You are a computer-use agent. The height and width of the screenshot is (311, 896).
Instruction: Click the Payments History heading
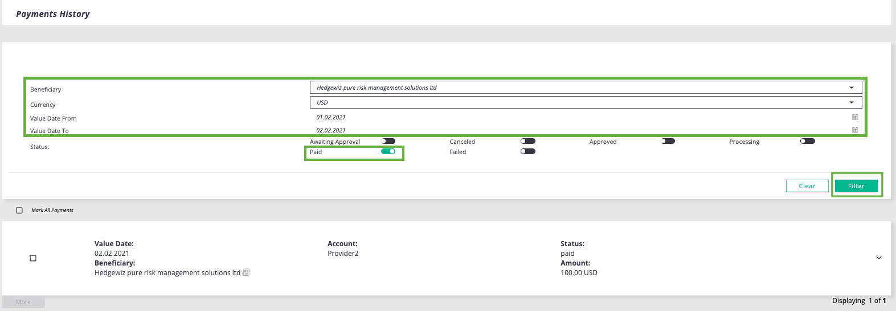pyautogui.click(x=53, y=14)
